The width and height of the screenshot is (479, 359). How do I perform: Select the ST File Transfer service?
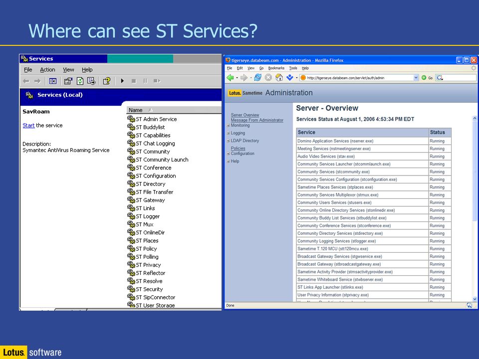coord(150,191)
